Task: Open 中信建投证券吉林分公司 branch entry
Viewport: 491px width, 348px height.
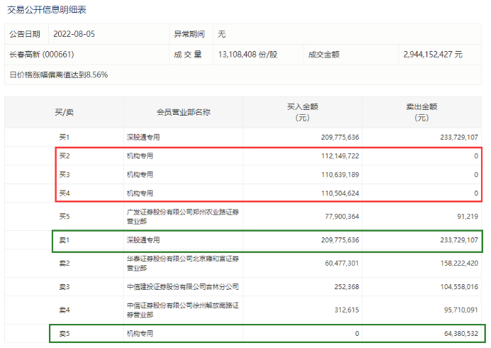Action: (x=182, y=286)
